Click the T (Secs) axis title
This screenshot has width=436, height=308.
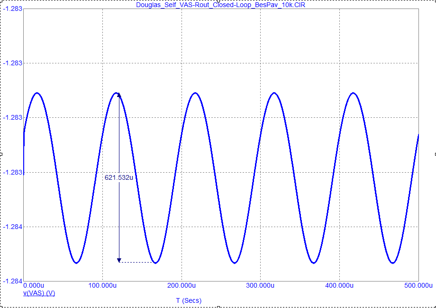pos(189,300)
